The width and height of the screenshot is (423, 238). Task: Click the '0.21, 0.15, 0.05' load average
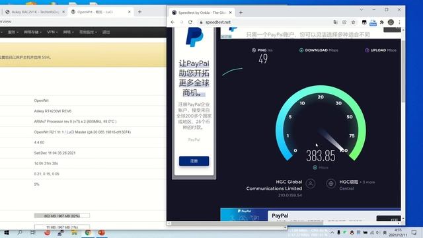[47, 174]
